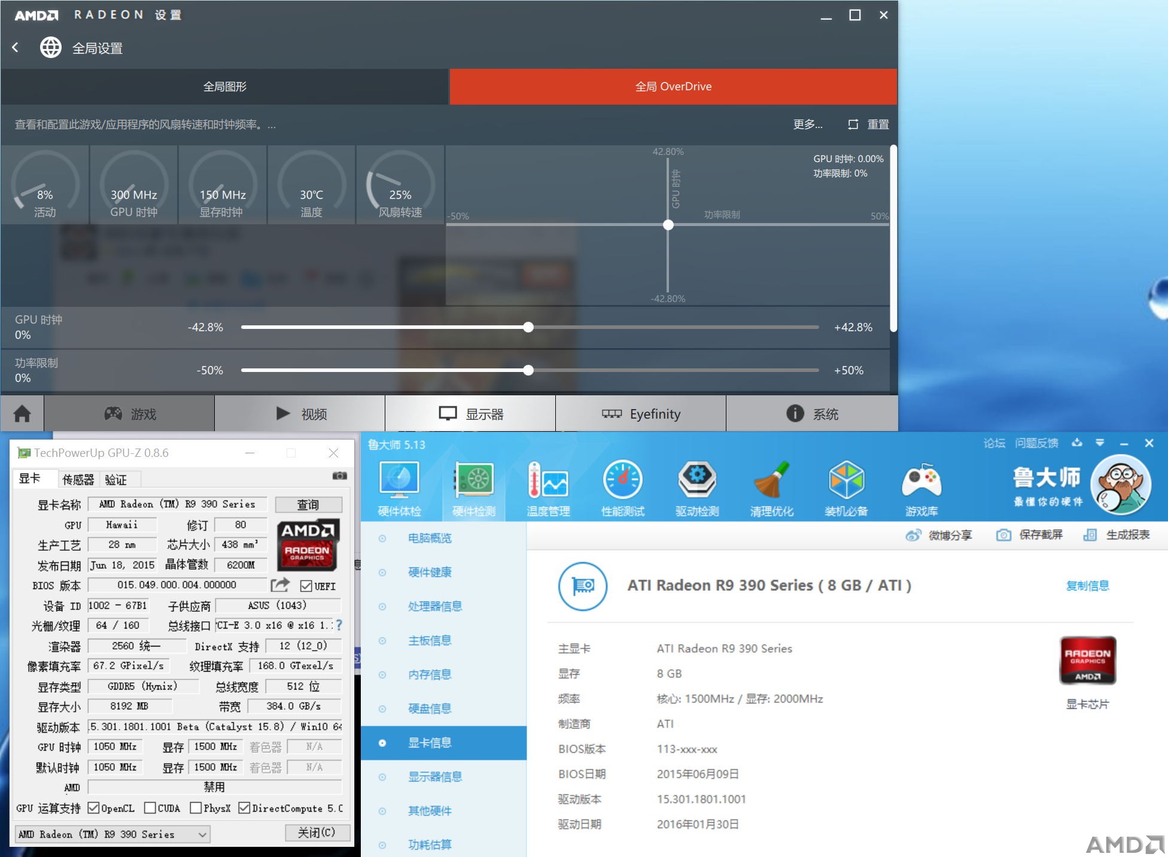
Task: Click the skin icon in 鲁大师 title bar
Action: [x=1077, y=443]
